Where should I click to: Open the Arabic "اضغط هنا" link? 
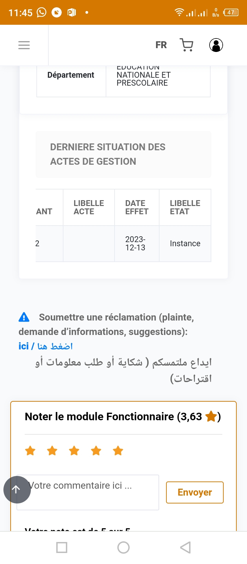tap(55, 346)
